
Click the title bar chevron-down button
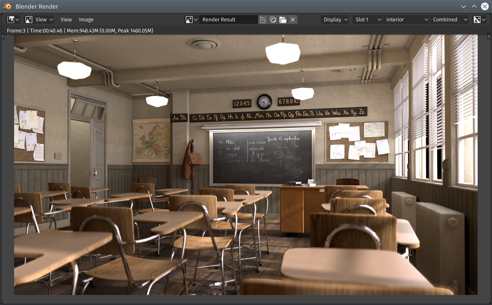coord(464,6)
